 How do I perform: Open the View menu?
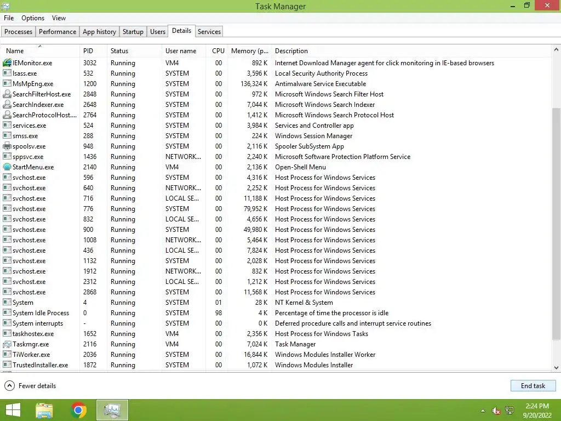point(59,18)
